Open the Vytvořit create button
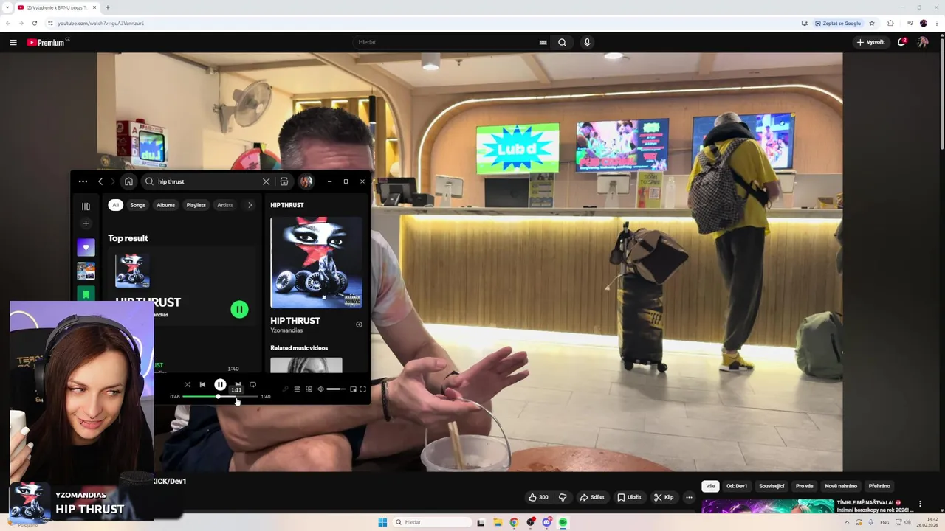Image resolution: width=945 pixels, height=531 pixels. 870,43
